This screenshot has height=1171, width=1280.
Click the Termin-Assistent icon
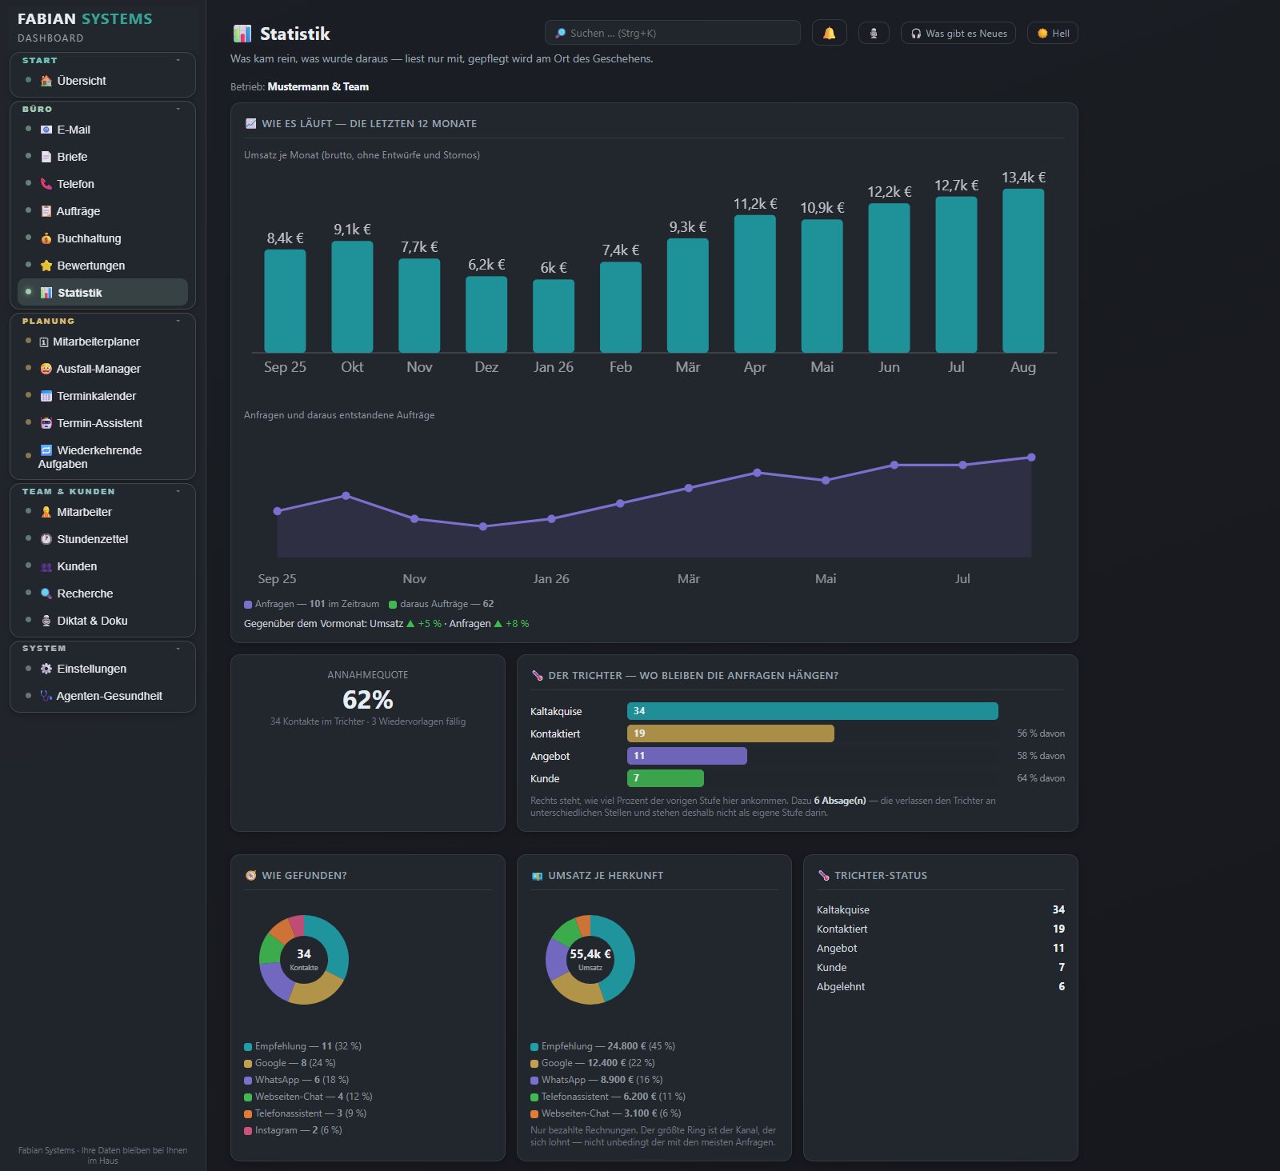point(46,423)
